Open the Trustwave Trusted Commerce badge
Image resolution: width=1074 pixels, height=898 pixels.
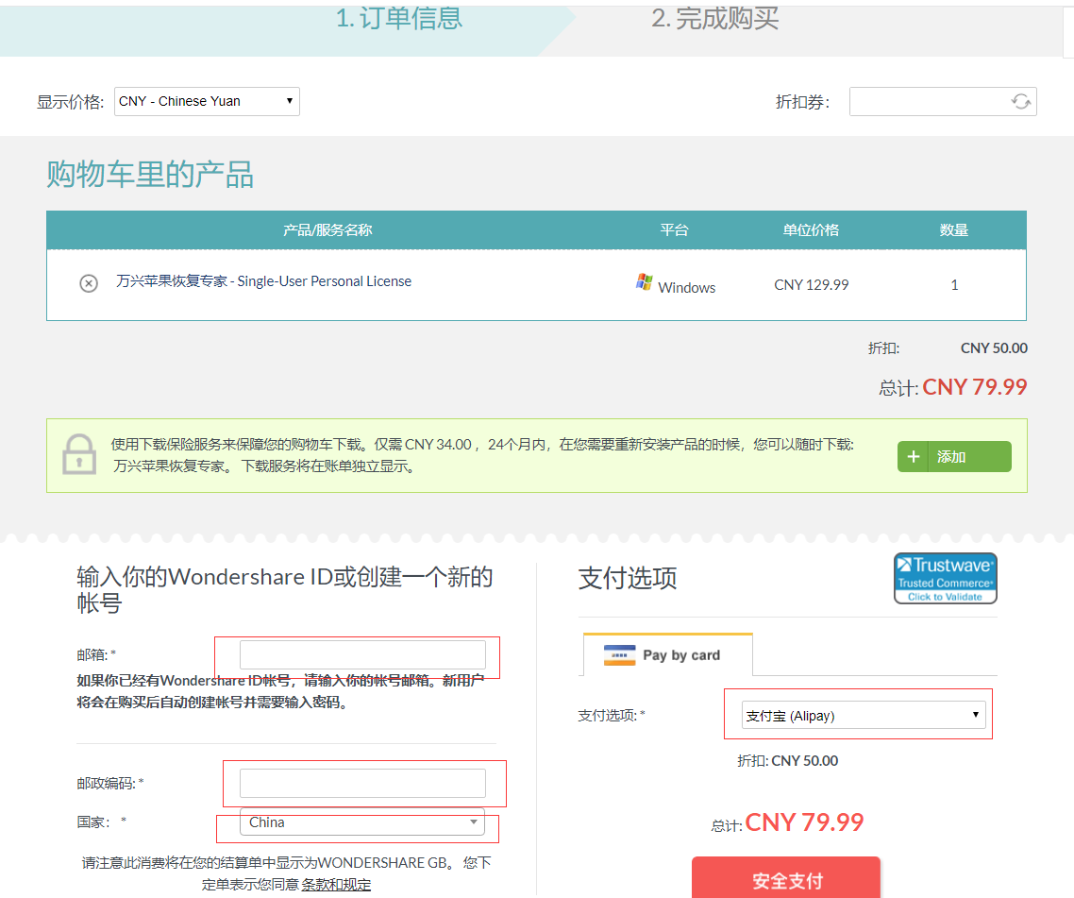pos(946,579)
